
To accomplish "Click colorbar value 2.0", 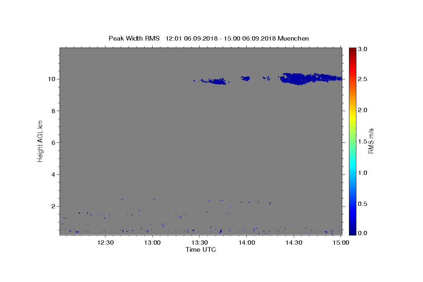I will (x=363, y=110).
